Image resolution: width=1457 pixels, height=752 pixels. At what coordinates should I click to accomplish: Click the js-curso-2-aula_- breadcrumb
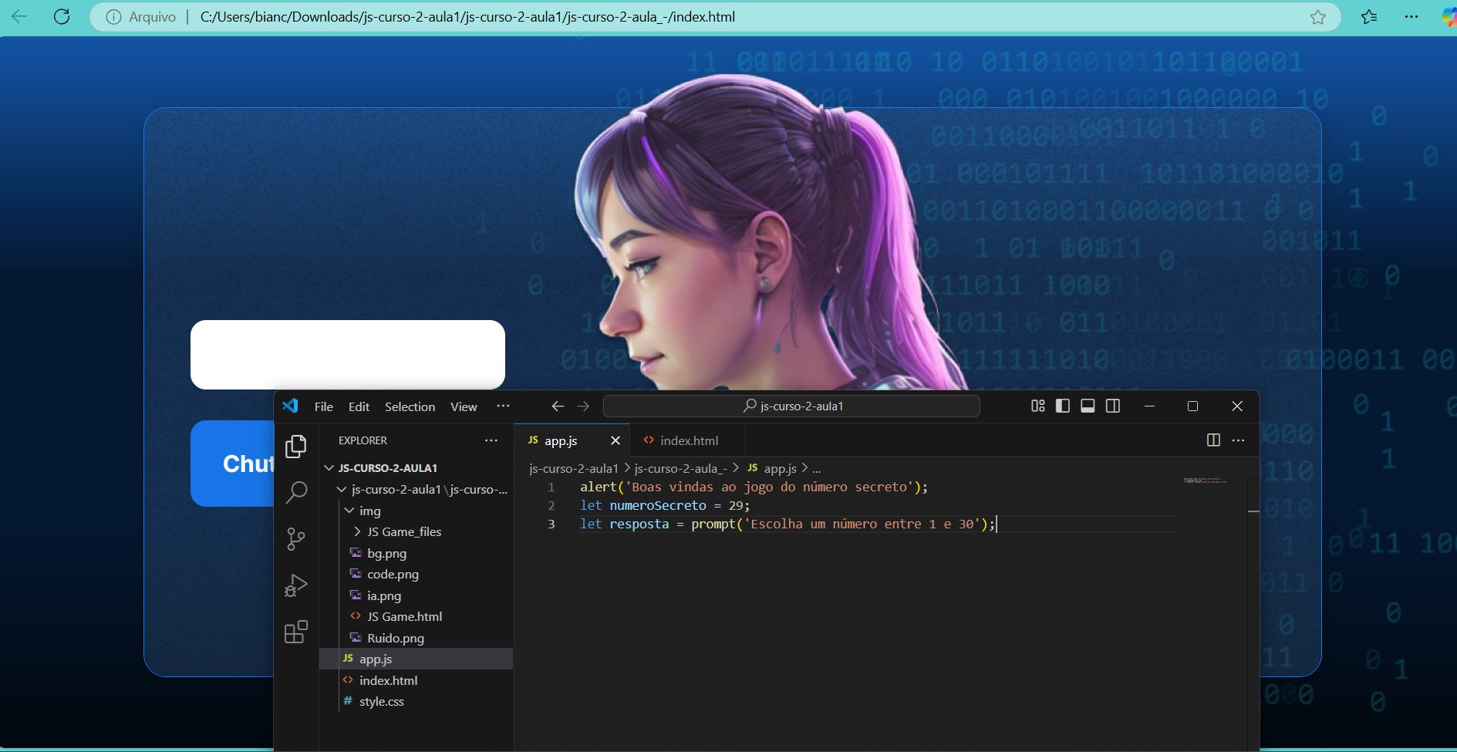[x=680, y=468]
